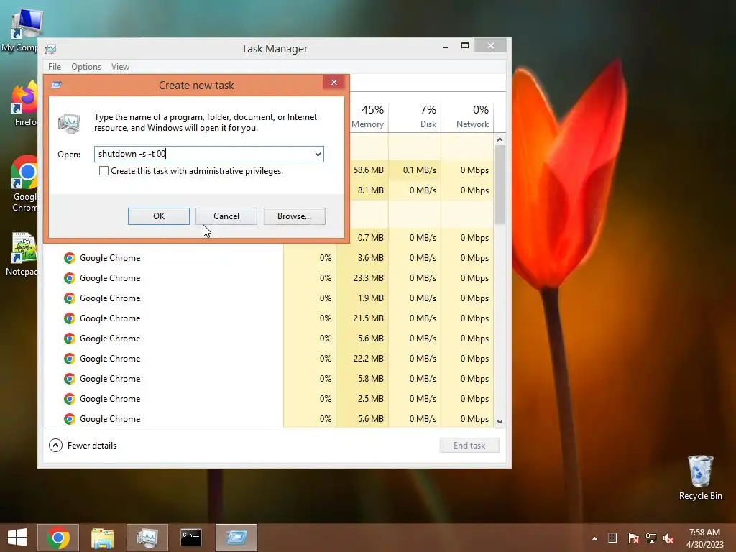Open Command Prompt from the taskbar
Viewport: 736px width, 552px height.
click(x=191, y=538)
